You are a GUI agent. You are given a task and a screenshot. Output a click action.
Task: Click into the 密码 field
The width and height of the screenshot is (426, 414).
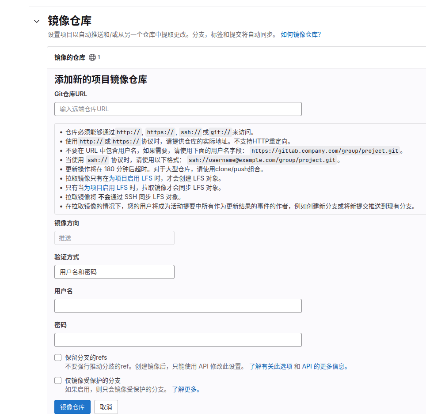click(x=178, y=340)
